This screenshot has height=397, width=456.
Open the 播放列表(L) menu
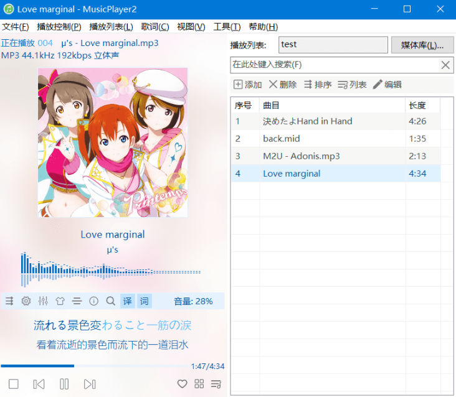(x=111, y=27)
